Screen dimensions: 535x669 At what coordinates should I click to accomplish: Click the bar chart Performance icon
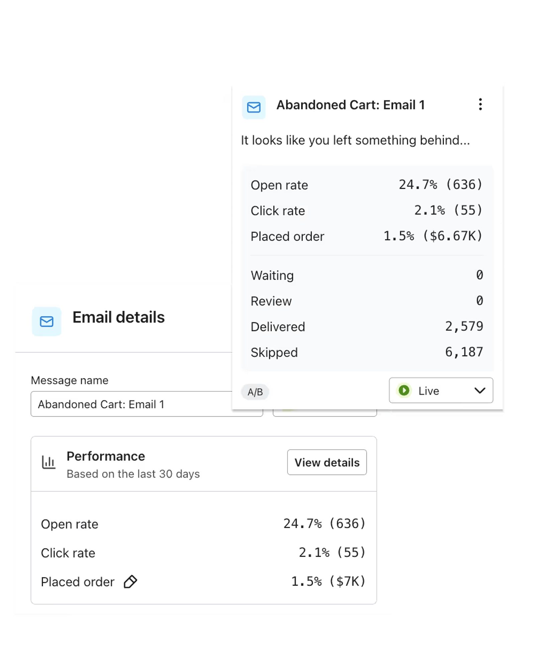click(x=48, y=463)
